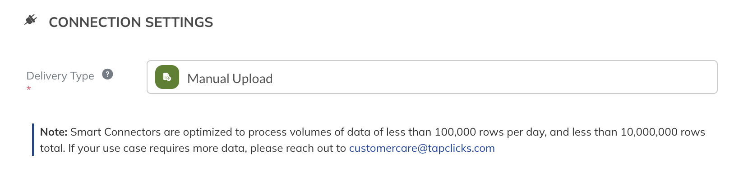Click the blue vertical bar of the note
Screen dimensions: 748x194
[x=33, y=140]
